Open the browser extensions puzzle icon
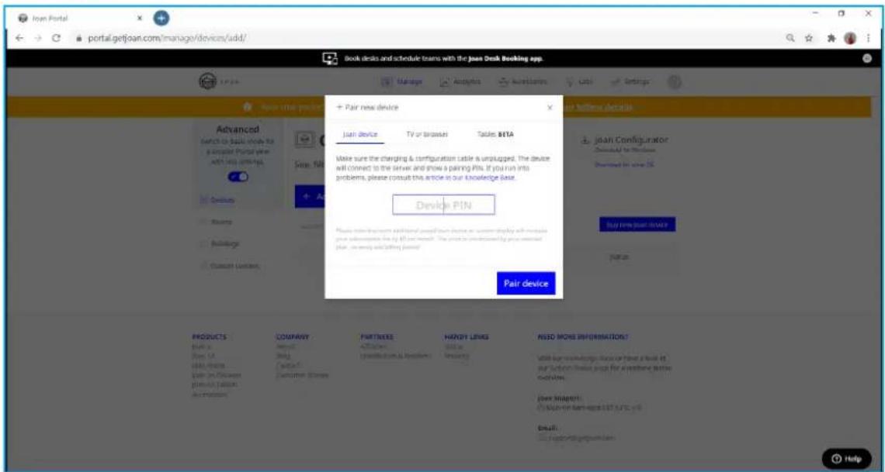The width and height of the screenshot is (885, 472). coord(832,38)
